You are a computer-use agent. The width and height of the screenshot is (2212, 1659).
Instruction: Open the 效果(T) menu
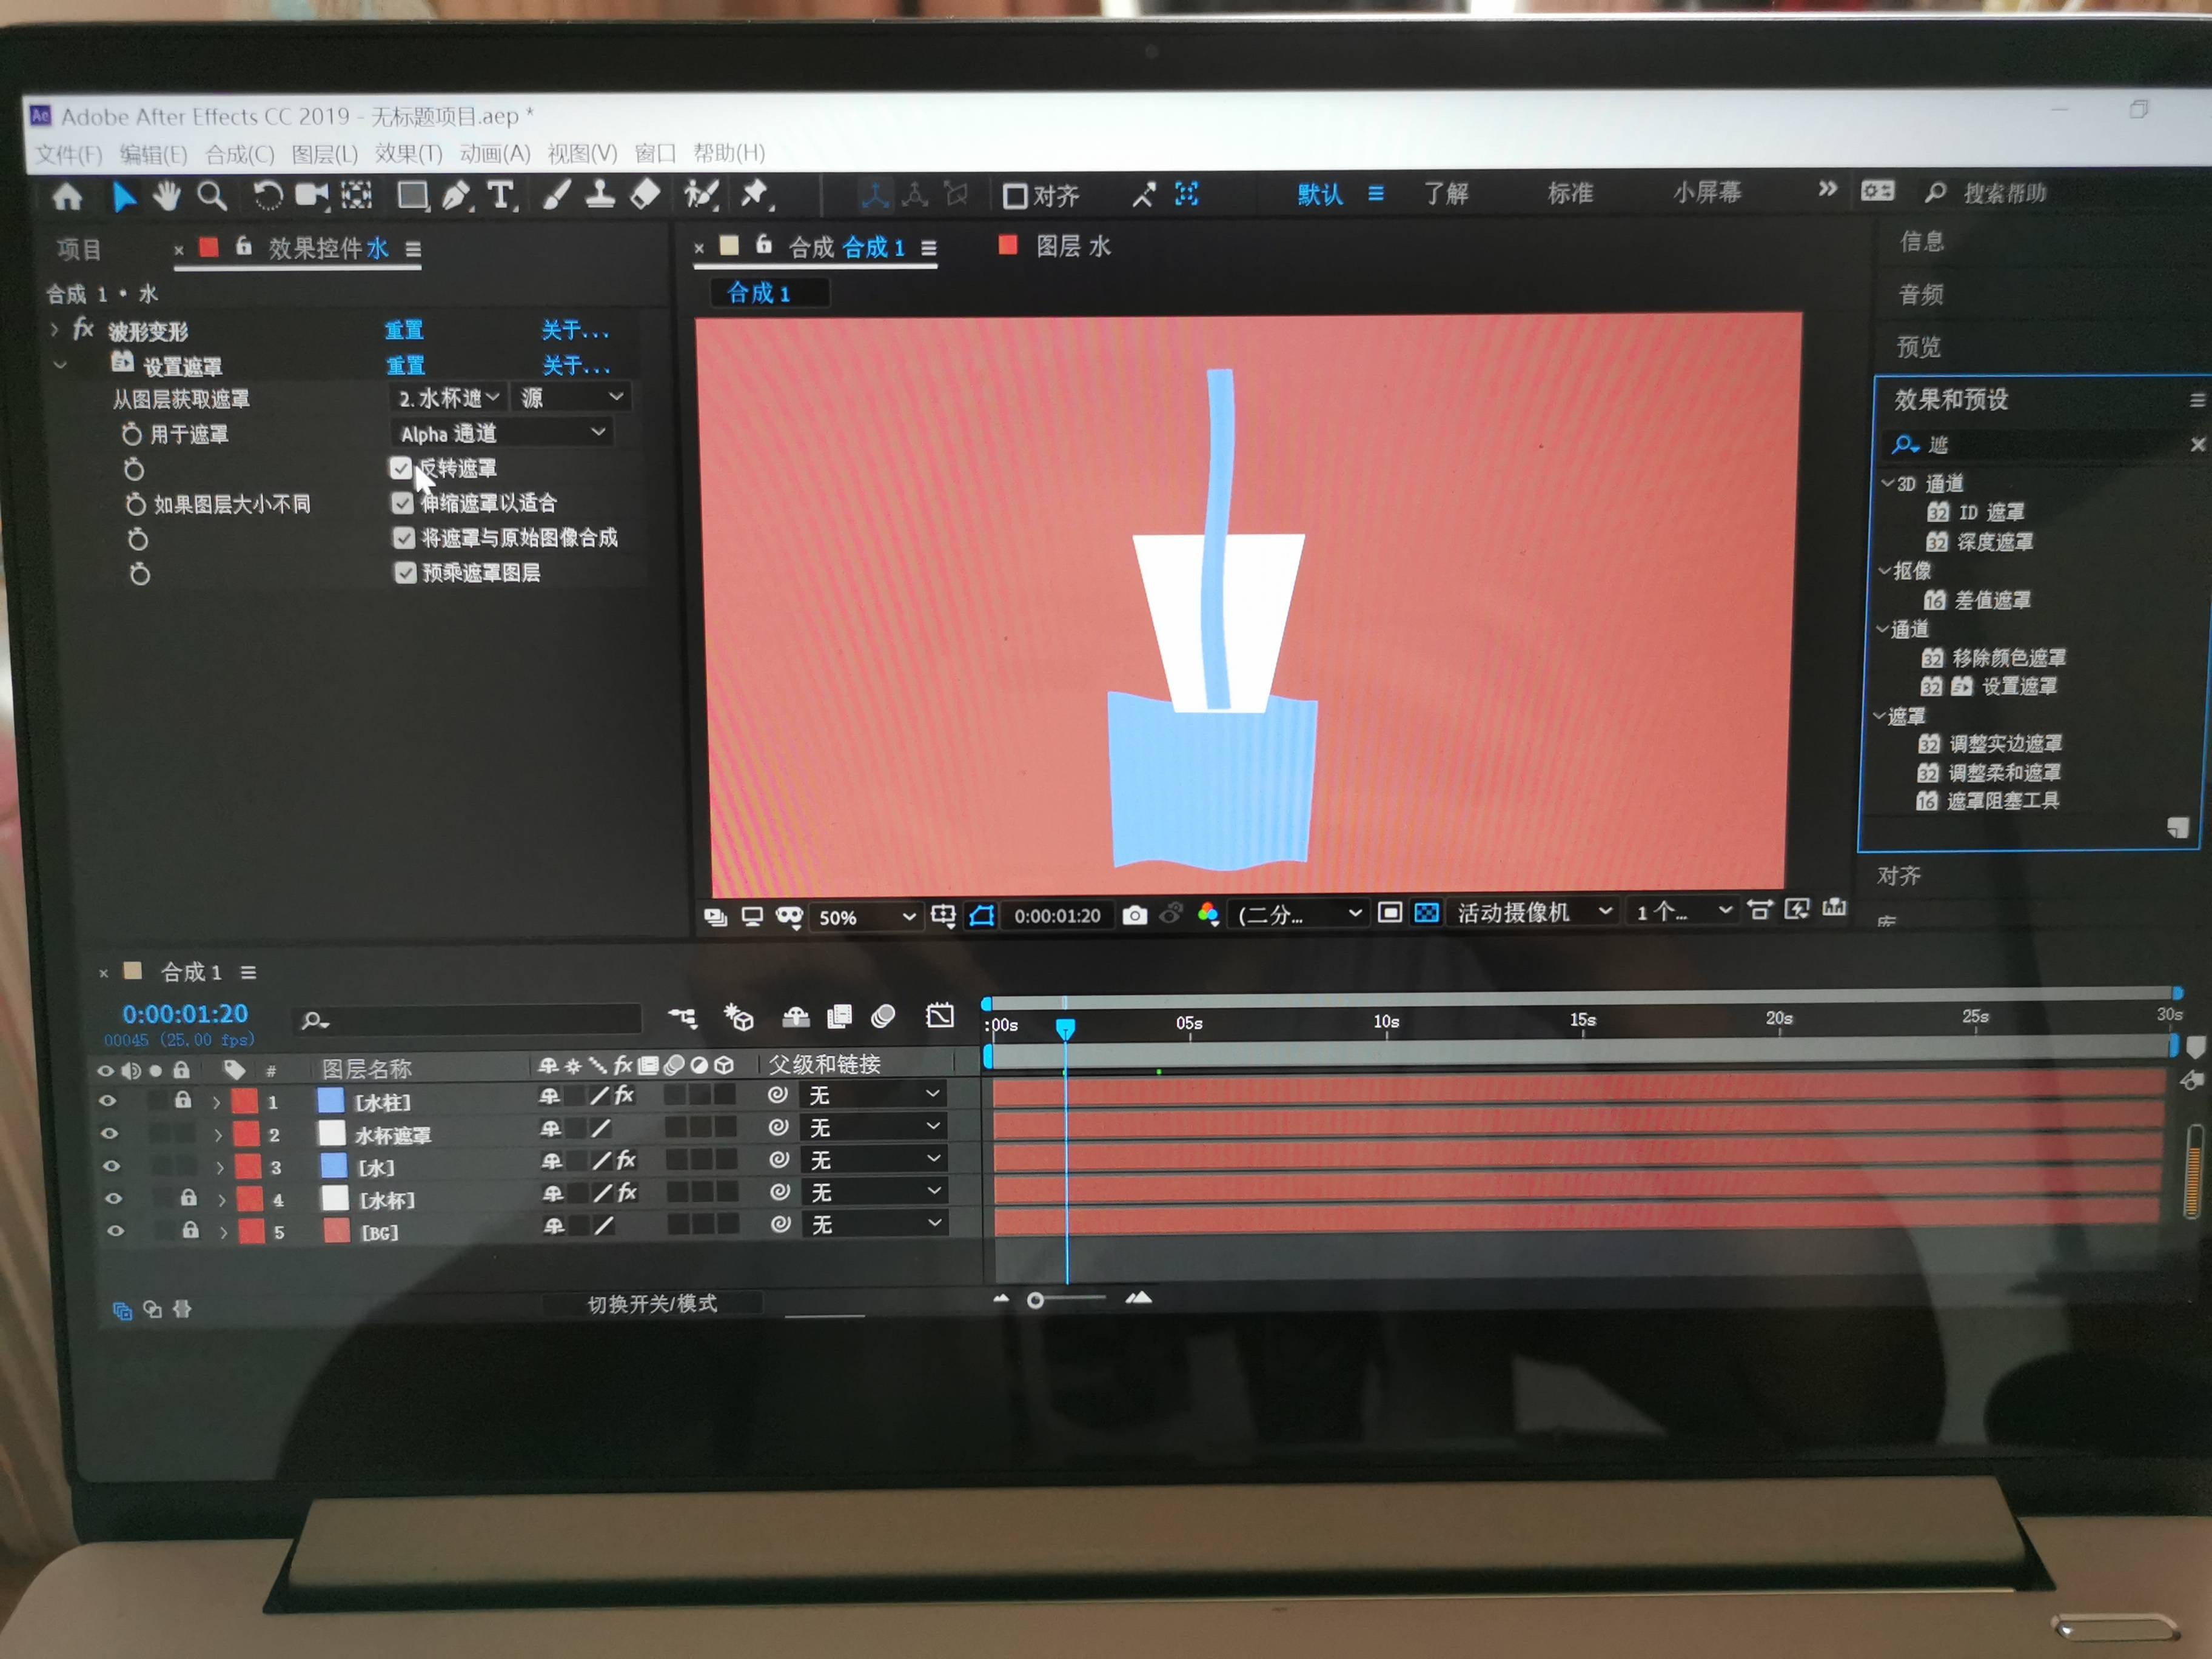click(x=409, y=153)
